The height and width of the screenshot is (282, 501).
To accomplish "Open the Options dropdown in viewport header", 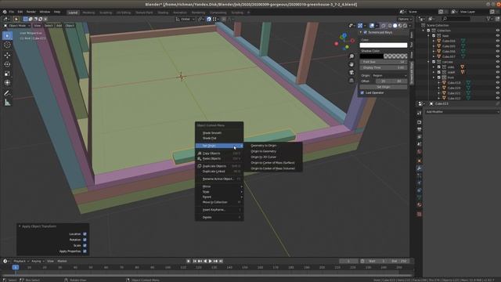I will (x=405, y=19).
